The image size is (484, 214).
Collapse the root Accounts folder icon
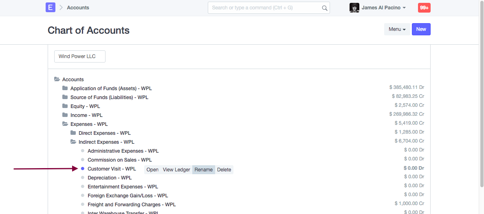click(57, 80)
